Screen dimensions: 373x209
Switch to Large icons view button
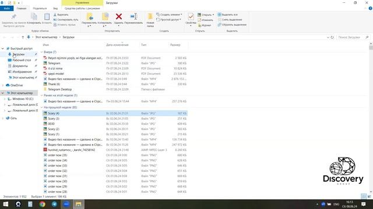pos(369,196)
